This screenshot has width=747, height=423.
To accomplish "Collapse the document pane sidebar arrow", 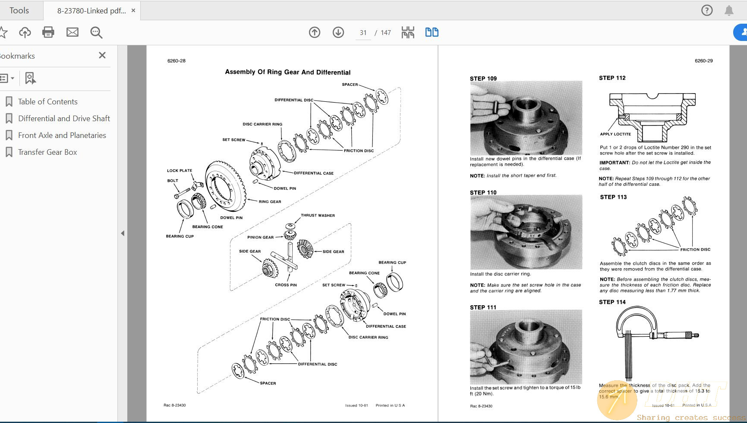I will coord(123,232).
